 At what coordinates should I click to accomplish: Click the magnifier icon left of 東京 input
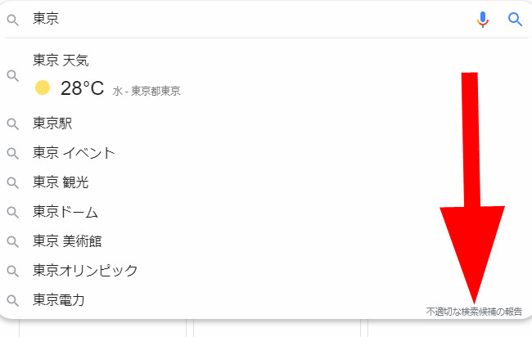[12, 20]
